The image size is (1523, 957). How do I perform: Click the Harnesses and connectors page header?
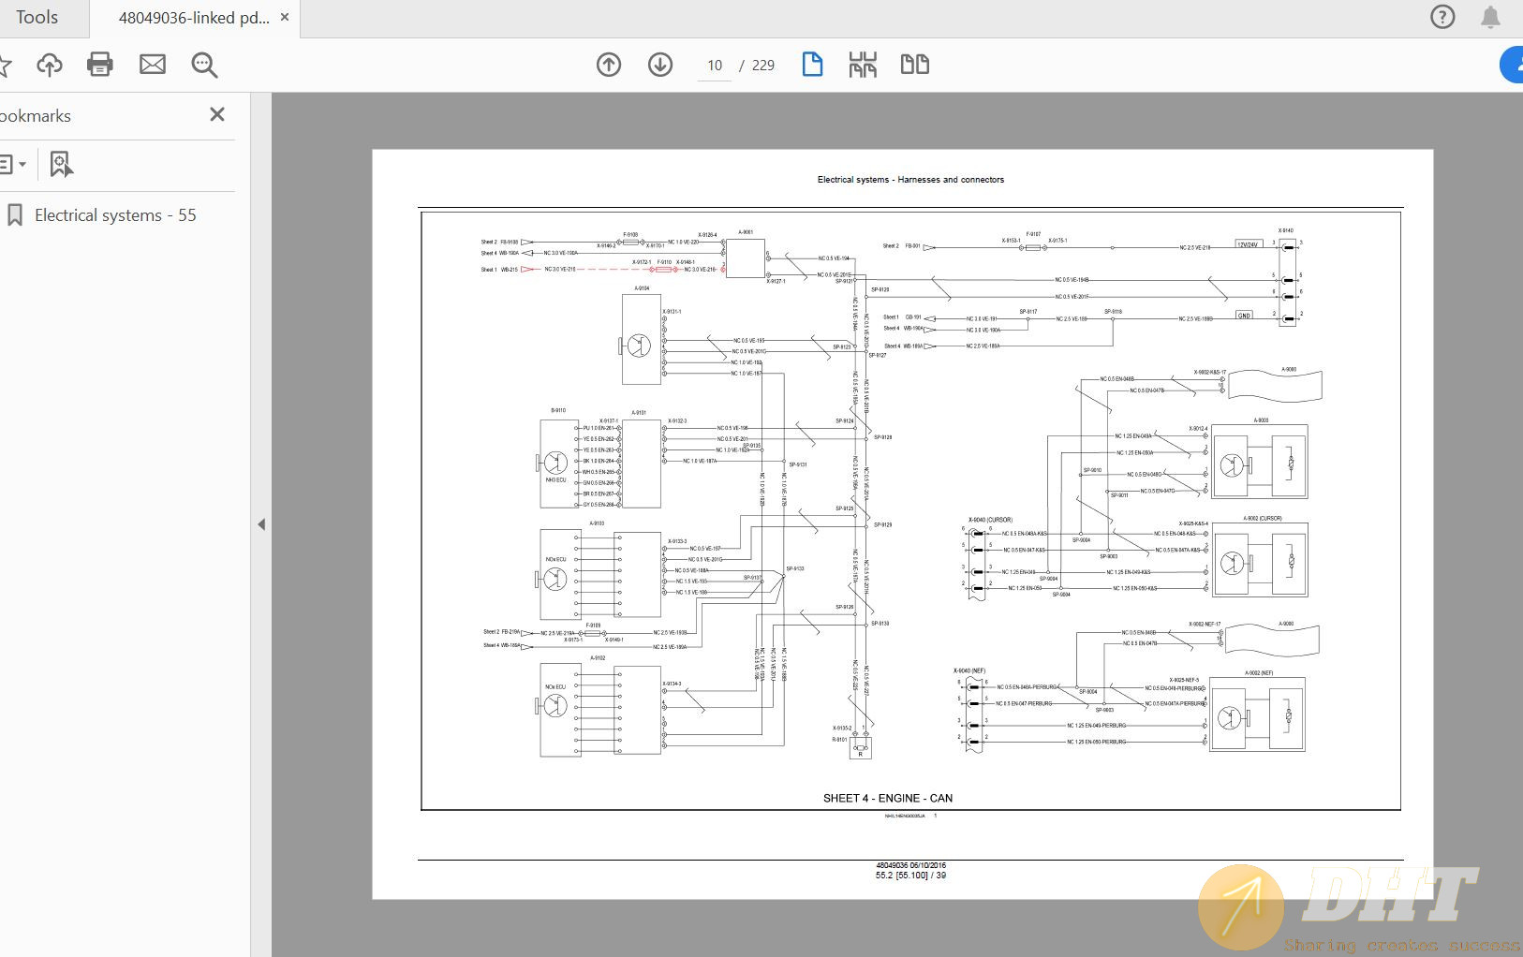coord(910,180)
